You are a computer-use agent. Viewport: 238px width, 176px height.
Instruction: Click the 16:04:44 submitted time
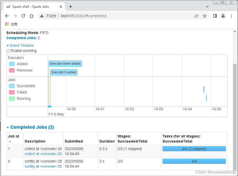pyautogui.click(x=72, y=166)
